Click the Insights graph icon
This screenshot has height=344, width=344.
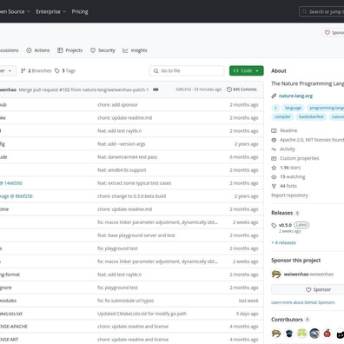125,50
